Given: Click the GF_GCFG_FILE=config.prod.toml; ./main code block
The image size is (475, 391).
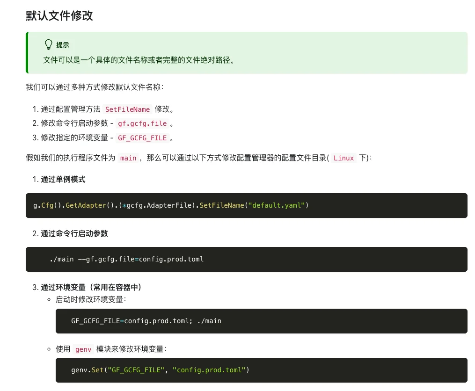Looking at the screenshot, I should pos(261,321).
